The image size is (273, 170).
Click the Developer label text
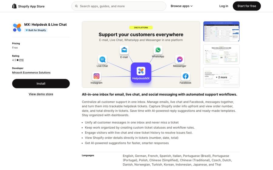18,68
